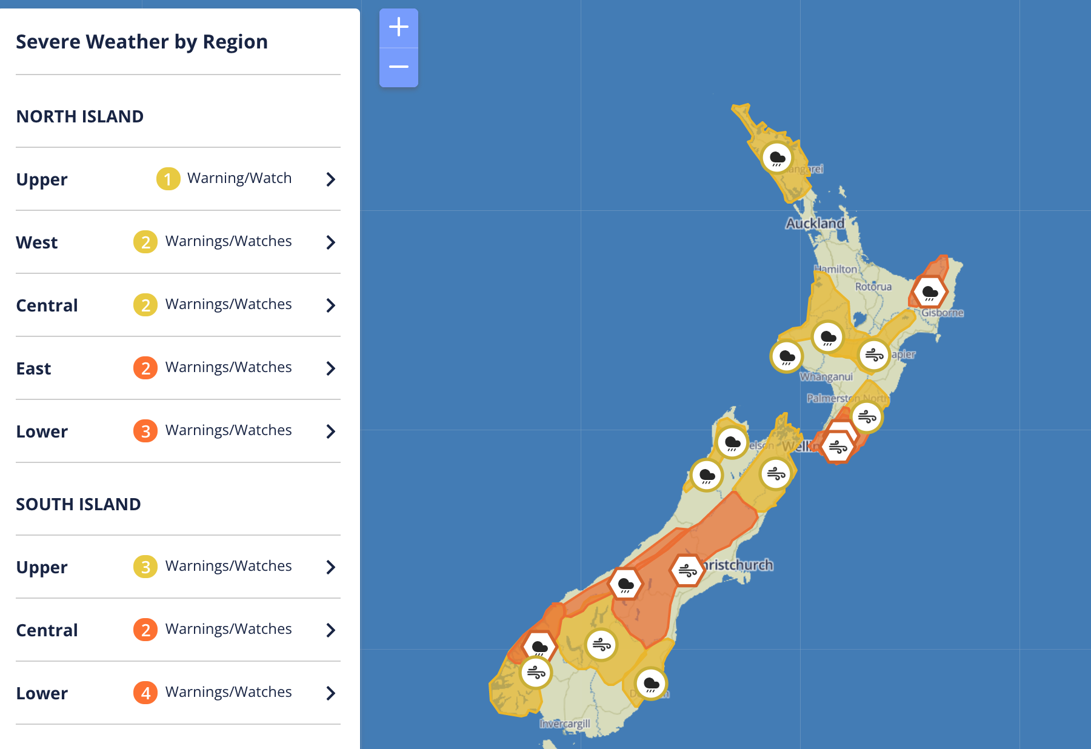Click the orange wind hexagon near Wellington
The image size is (1091, 749).
(x=838, y=447)
